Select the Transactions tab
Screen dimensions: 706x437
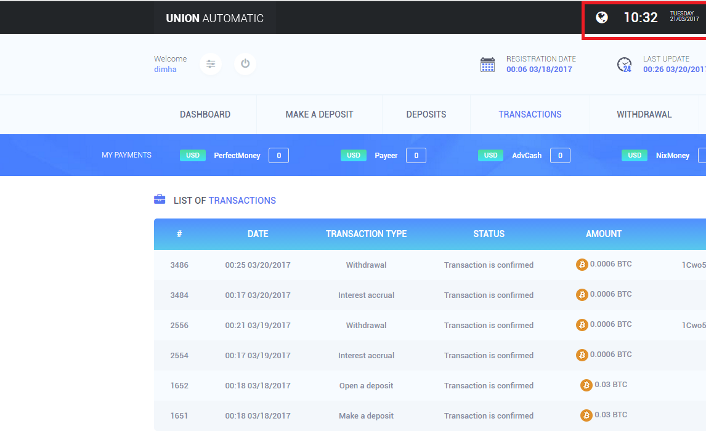pos(530,114)
